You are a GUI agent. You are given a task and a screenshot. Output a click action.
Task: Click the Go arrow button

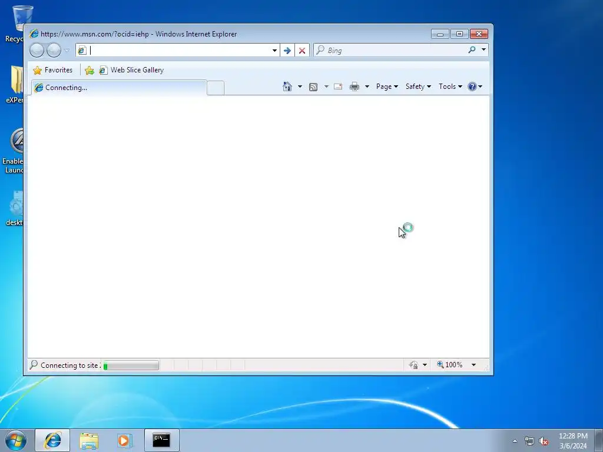coord(287,51)
